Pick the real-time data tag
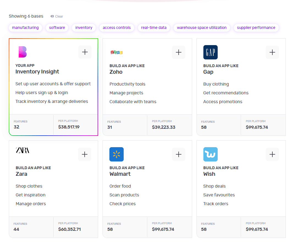Screen dimensions: 296x244 [154, 28]
